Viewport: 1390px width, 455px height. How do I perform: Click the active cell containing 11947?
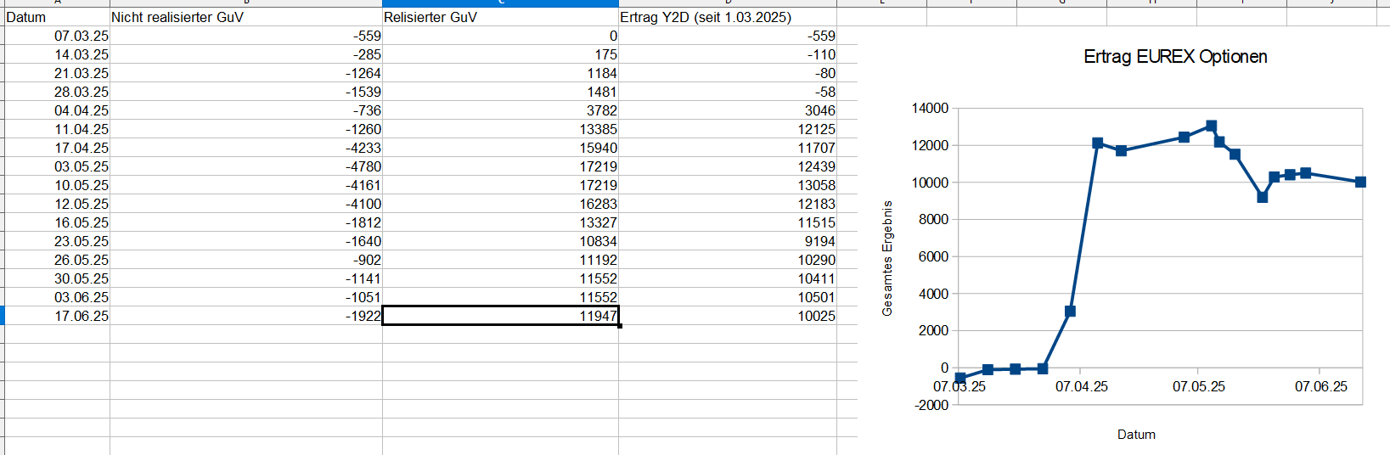pyautogui.click(x=501, y=316)
